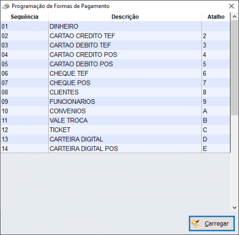239x235 pixels.
Task: Select the CARTEIRA DIGITAL POS row
Action: pos(115,149)
